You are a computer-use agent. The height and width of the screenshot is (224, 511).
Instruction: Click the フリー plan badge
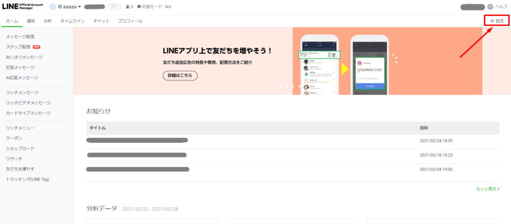point(115,7)
